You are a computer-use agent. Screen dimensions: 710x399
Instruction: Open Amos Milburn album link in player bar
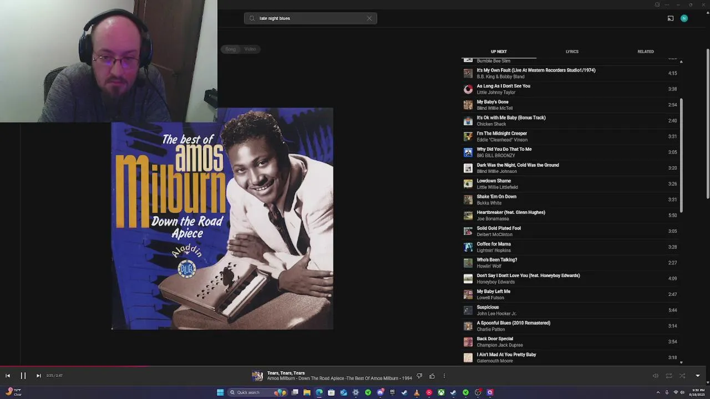tap(347, 378)
